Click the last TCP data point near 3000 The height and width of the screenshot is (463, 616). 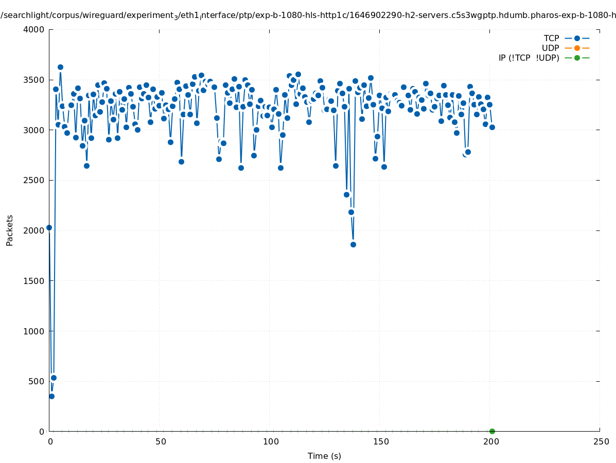(492, 127)
